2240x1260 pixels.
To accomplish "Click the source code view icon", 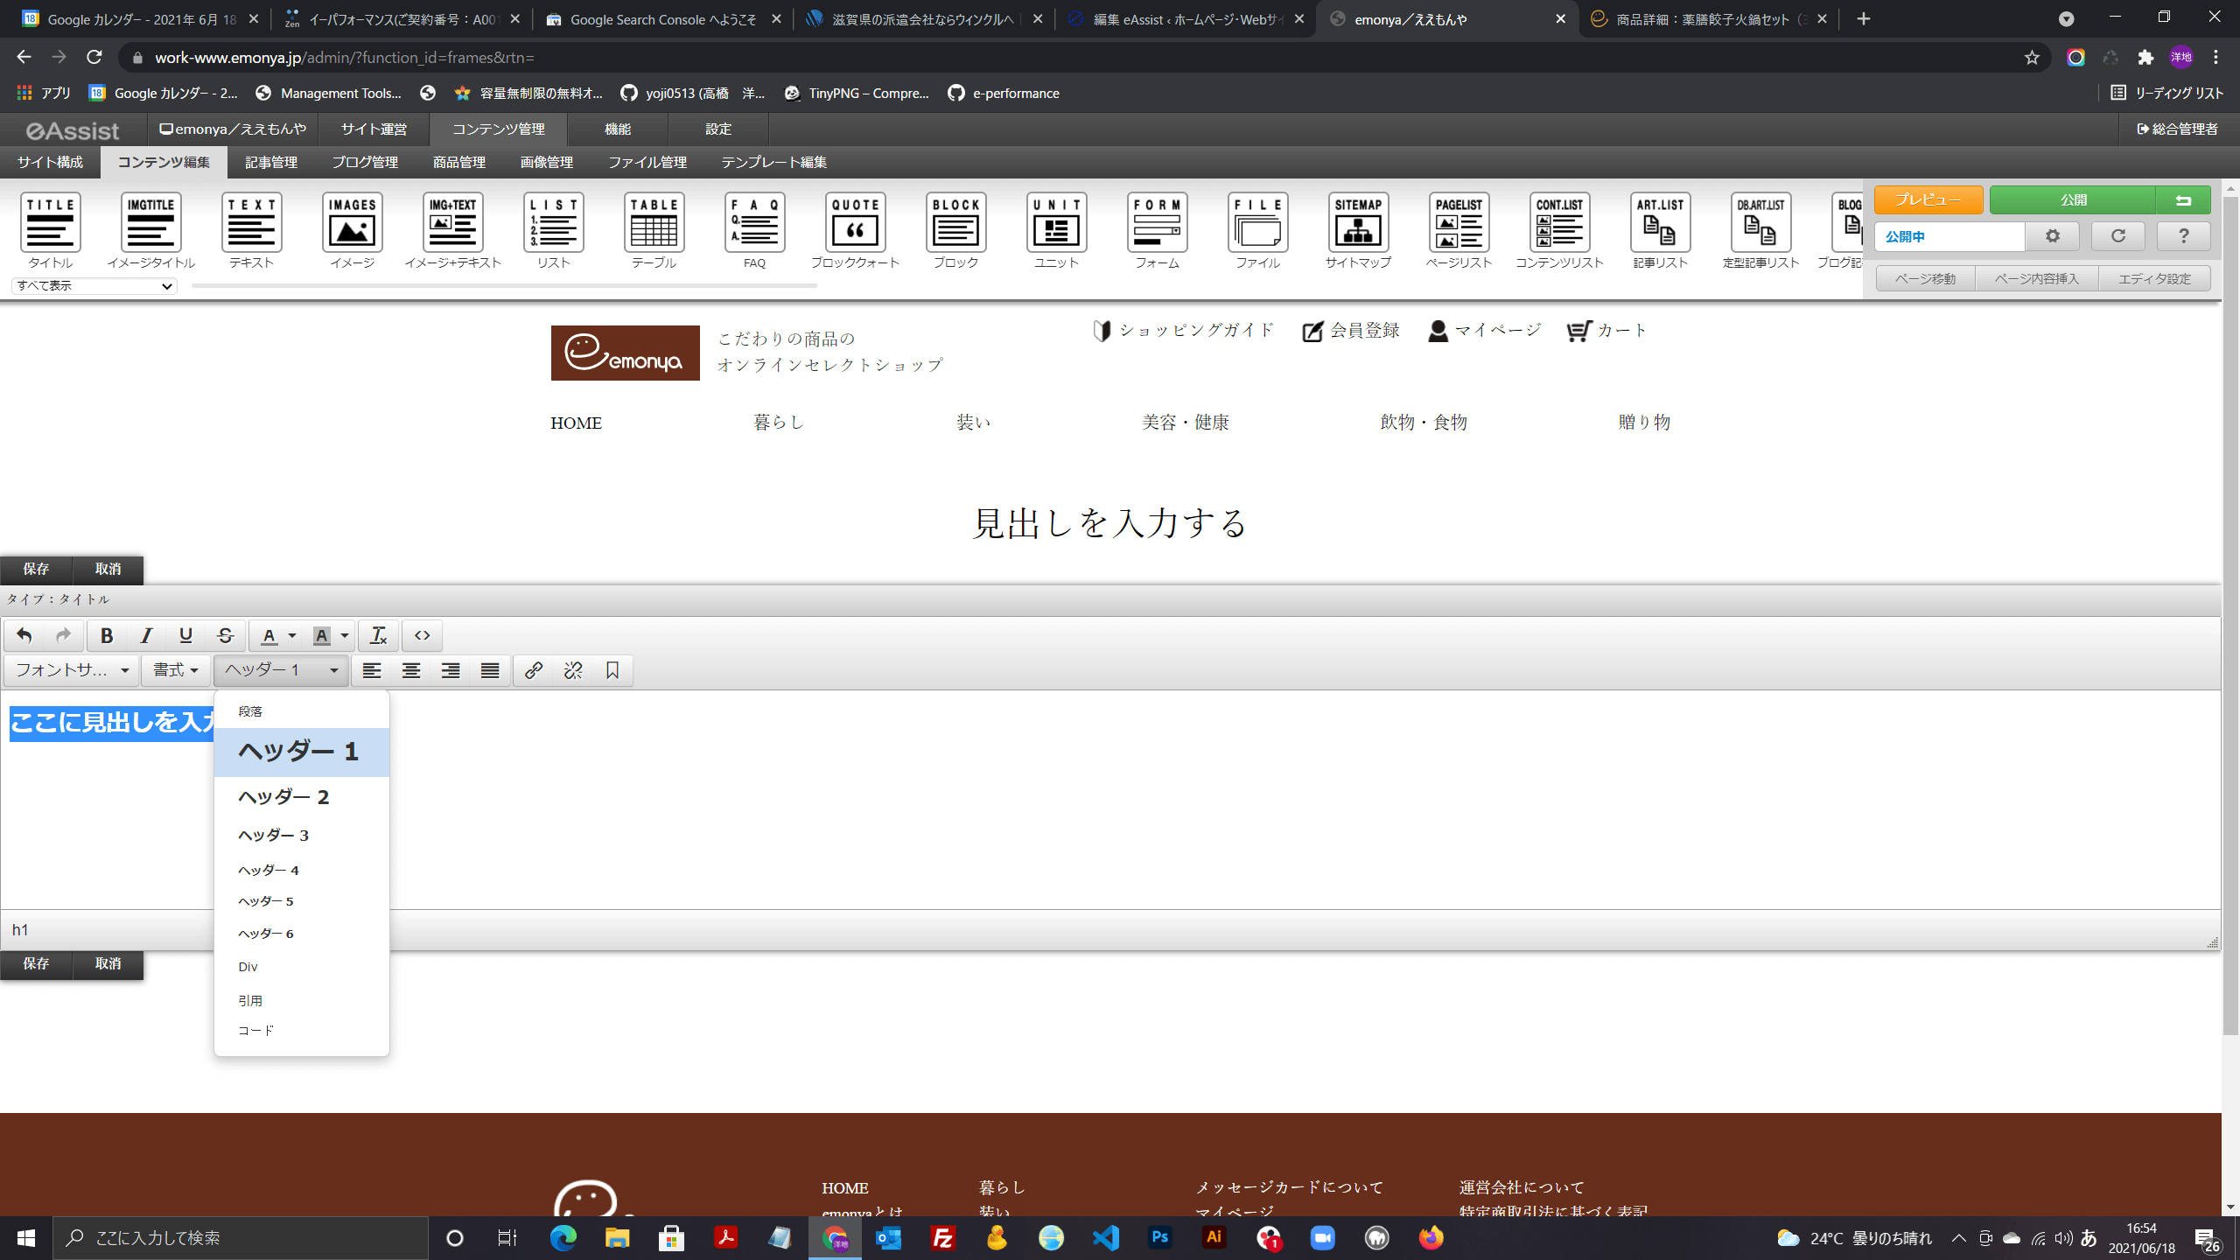I will (x=422, y=636).
